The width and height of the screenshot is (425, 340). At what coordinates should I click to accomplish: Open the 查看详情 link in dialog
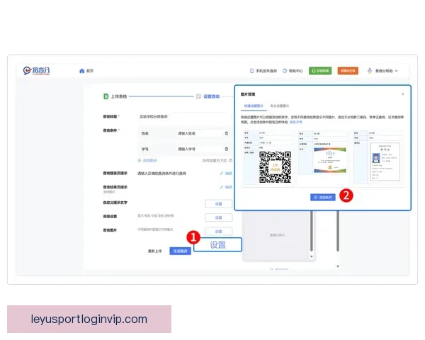(295, 123)
